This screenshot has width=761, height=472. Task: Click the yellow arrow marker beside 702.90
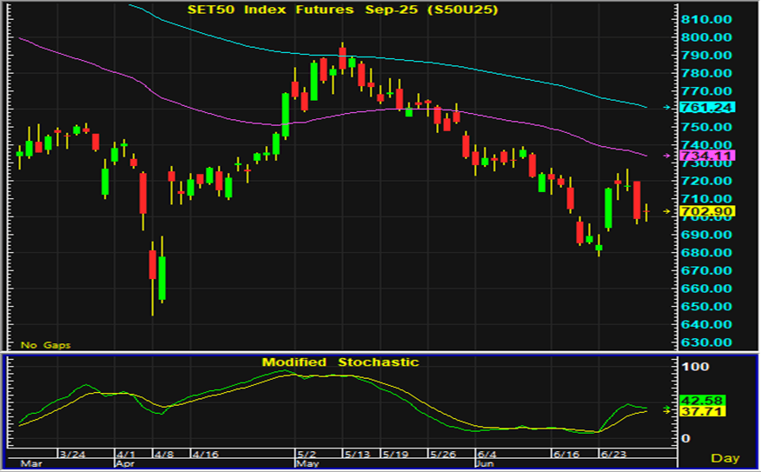(667, 211)
